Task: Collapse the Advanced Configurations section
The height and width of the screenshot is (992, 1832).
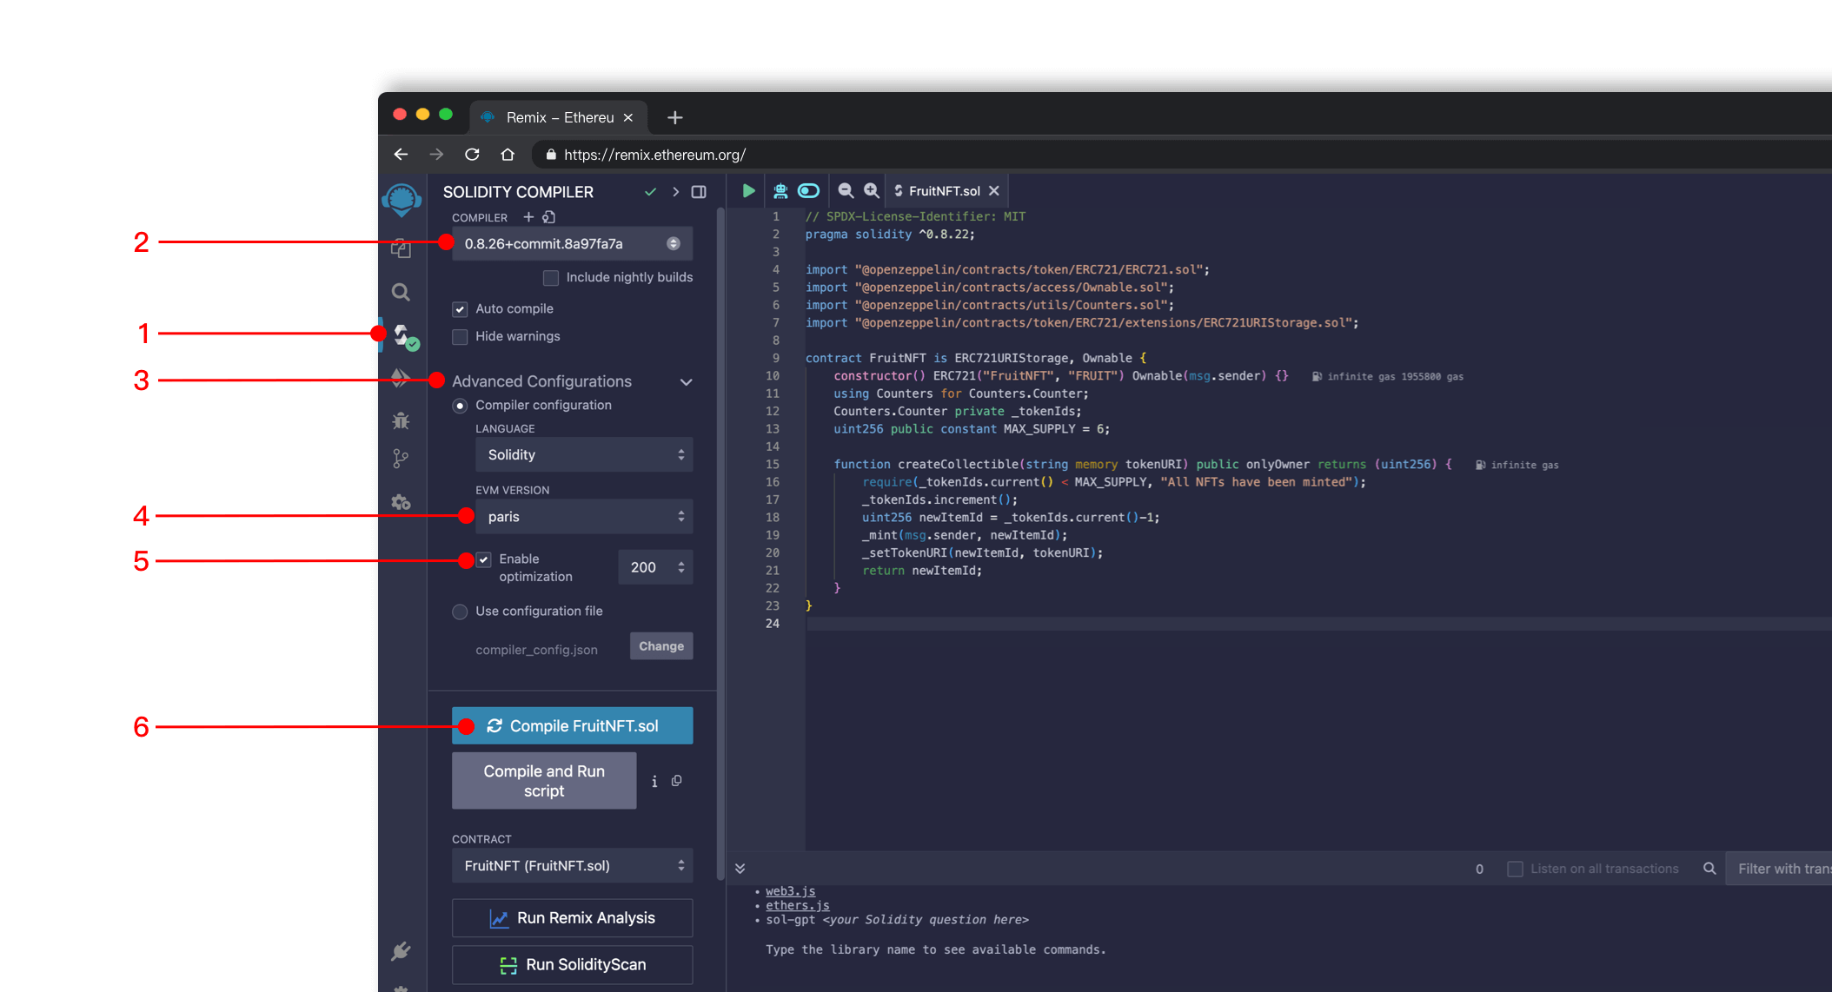Action: click(x=686, y=381)
